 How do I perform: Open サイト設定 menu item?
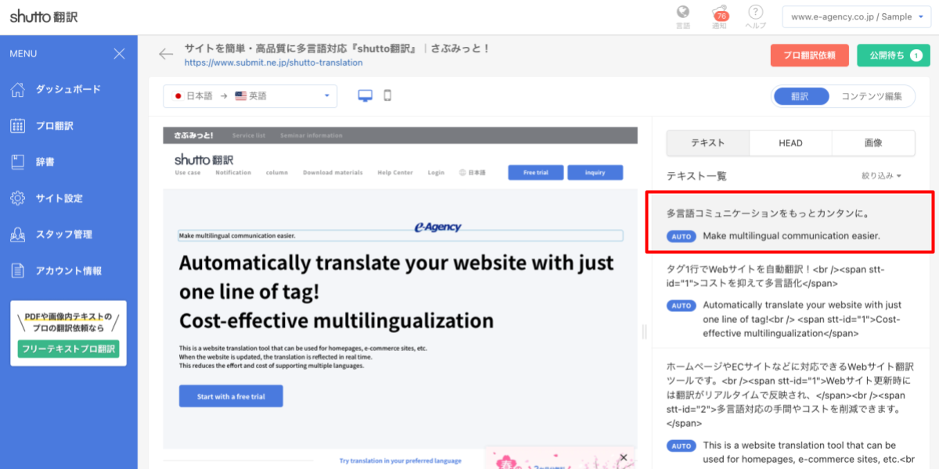(59, 199)
